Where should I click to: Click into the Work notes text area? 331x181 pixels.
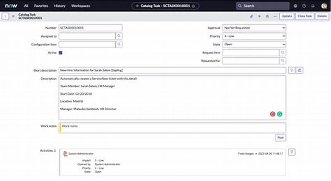click(172, 128)
